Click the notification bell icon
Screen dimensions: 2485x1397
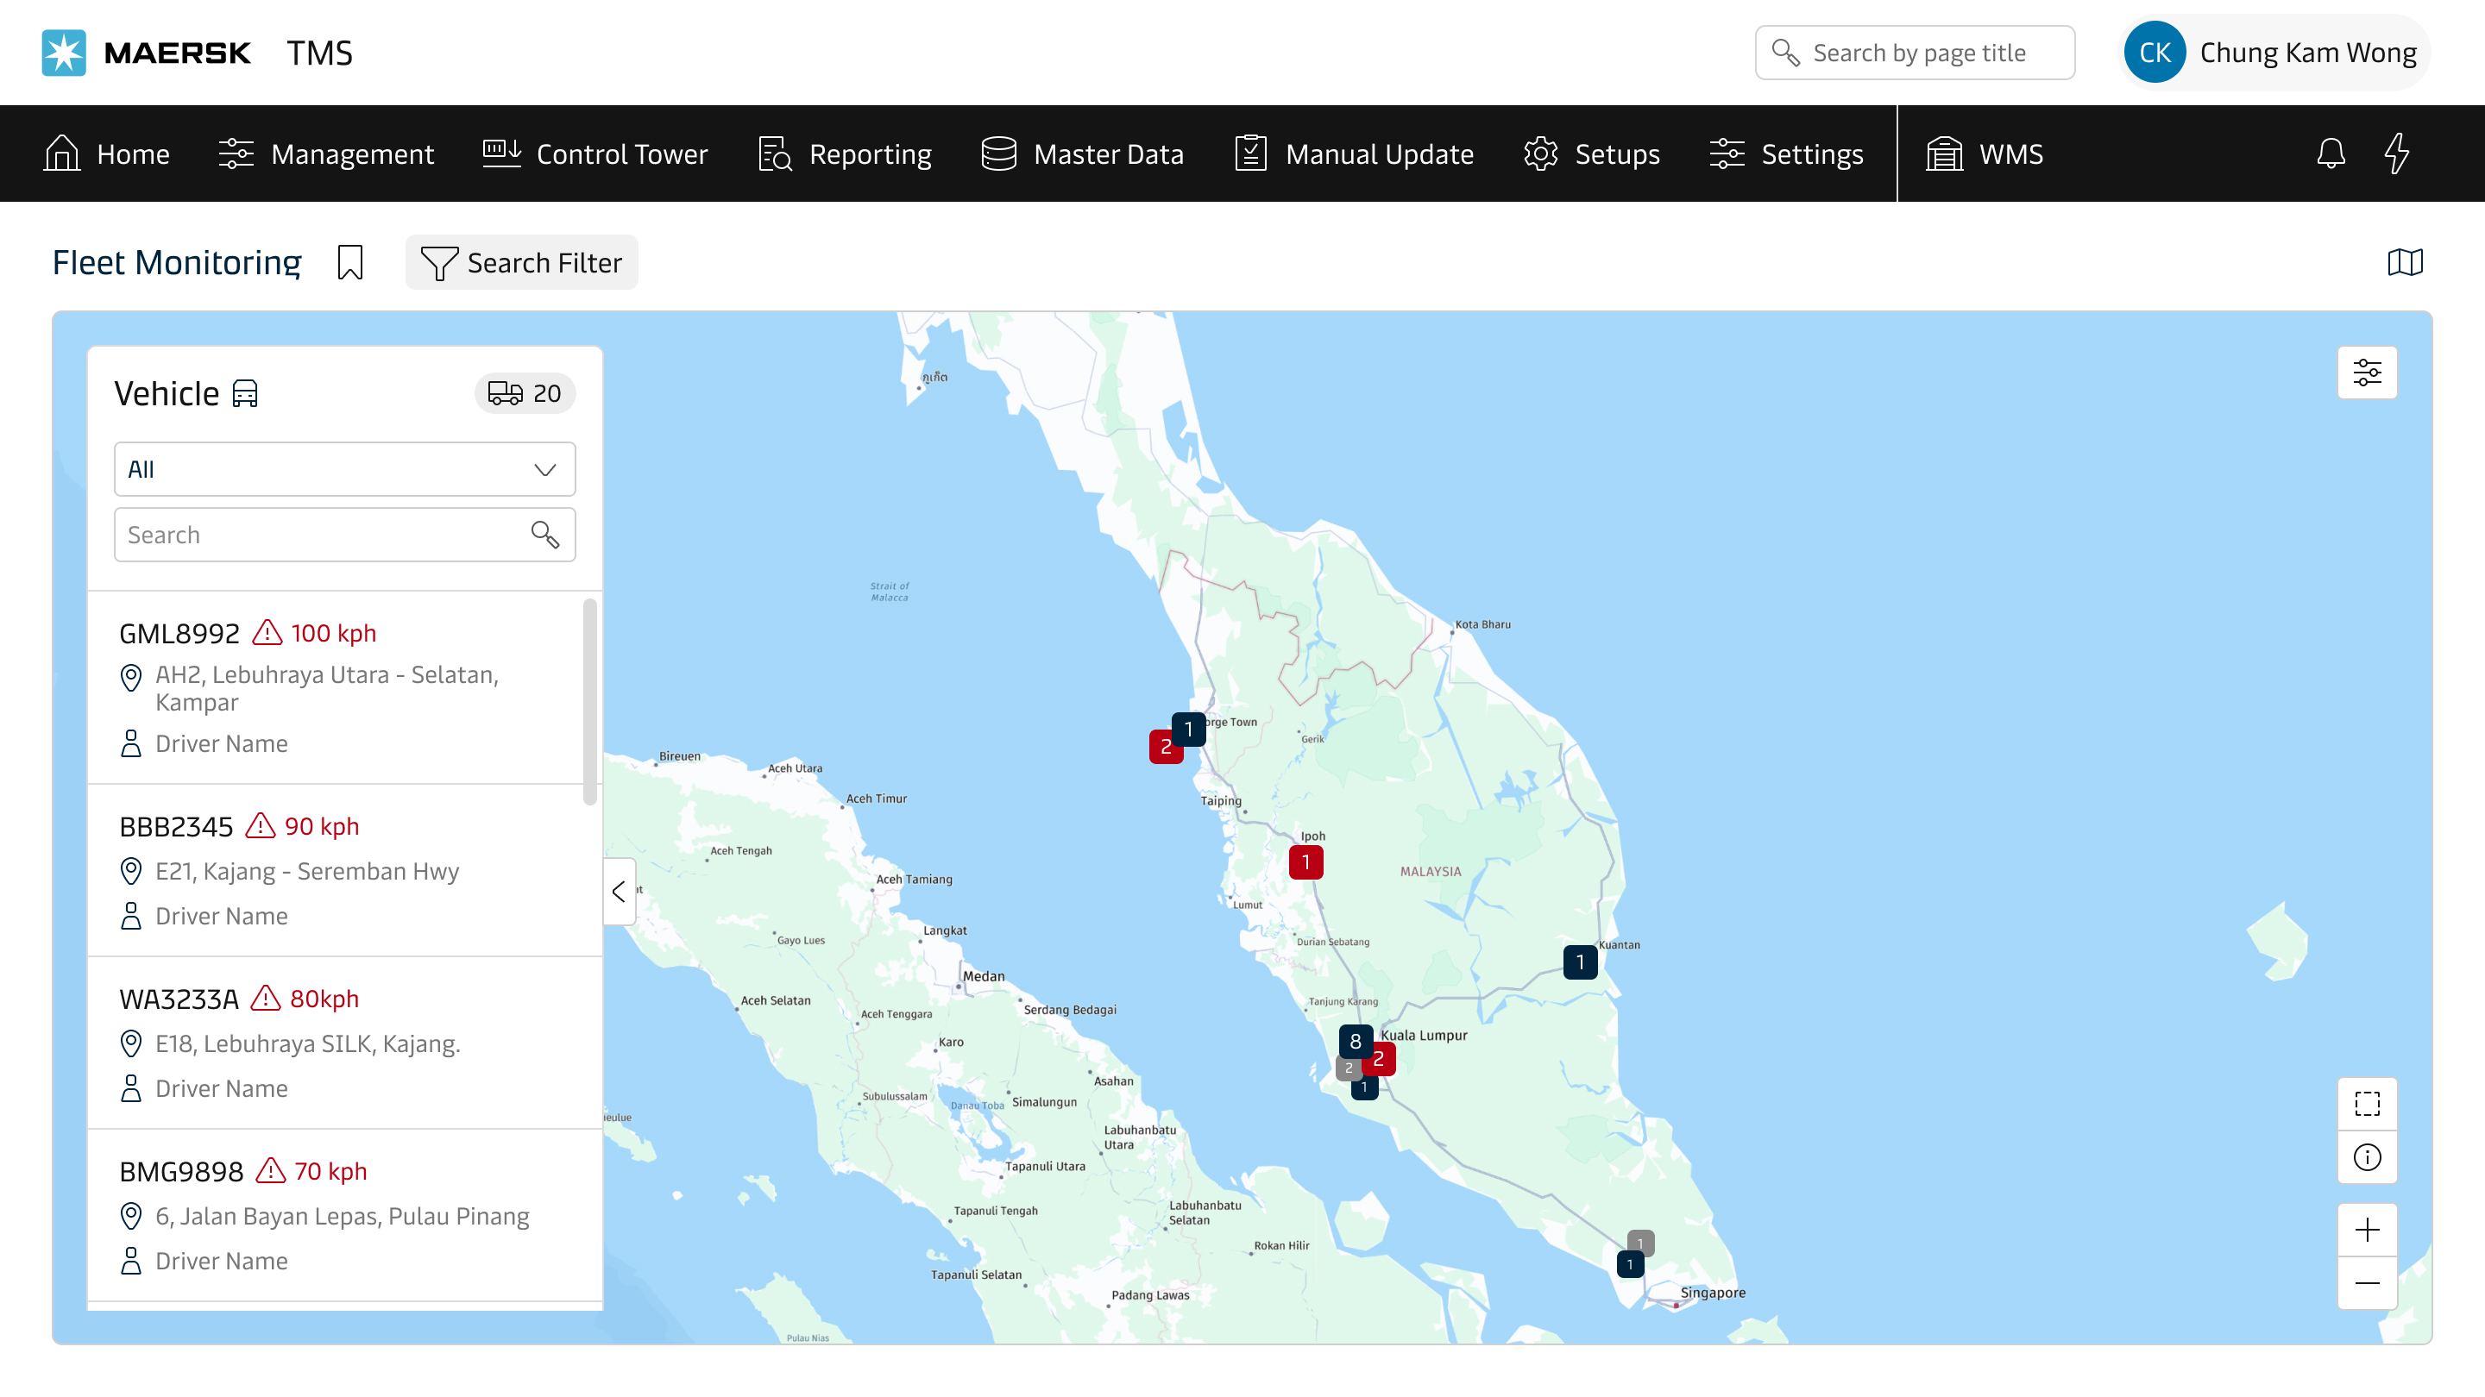tap(2330, 153)
